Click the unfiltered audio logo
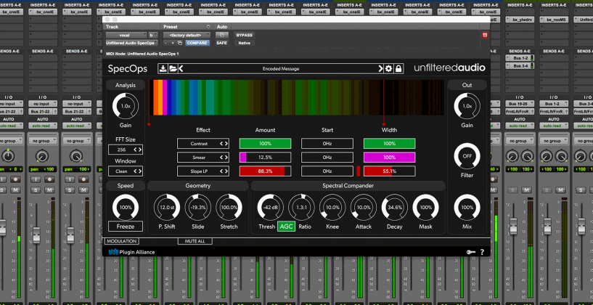The height and width of the screenshot is (305, 593). point(449,68)
